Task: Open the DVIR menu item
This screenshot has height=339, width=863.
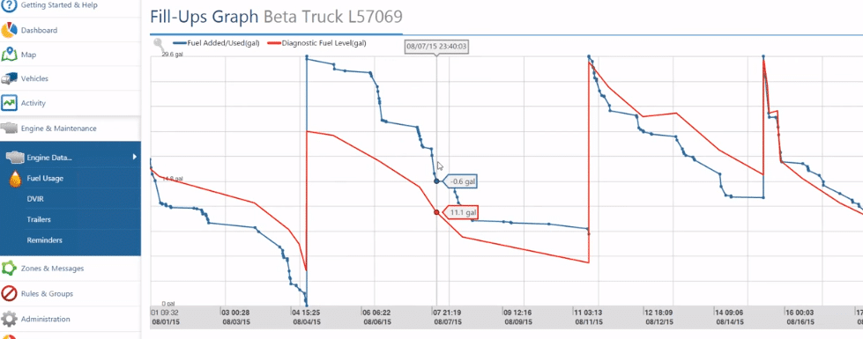Action: click(34, 199)
